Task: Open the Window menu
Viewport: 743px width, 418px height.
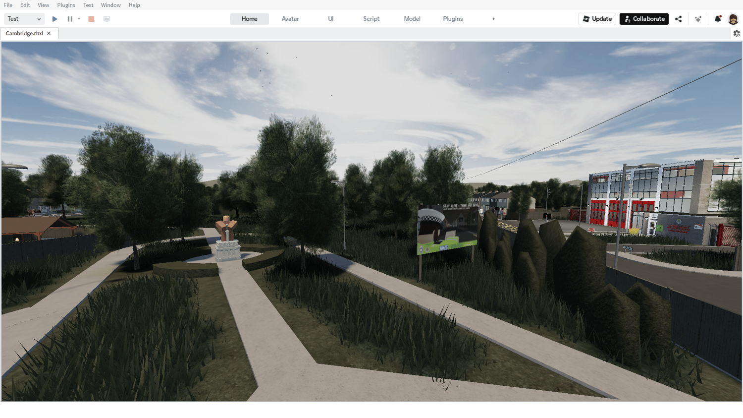Action: pyautogui.click(x=110, y=5)
